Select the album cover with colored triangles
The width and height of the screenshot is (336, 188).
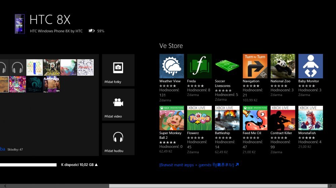pyautogui.click(x=34, y=68)
